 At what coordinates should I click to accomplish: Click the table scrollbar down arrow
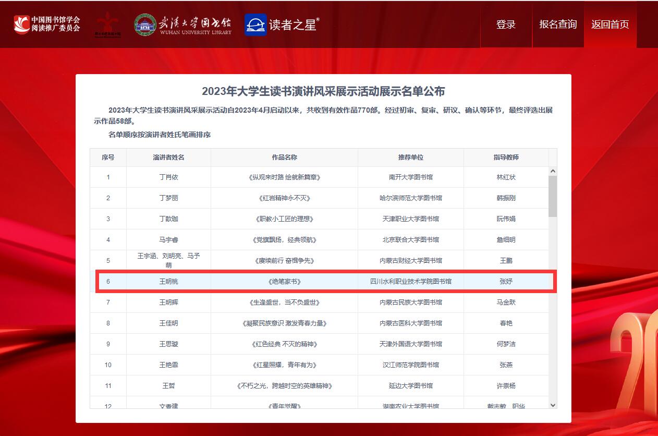[553, 405]
